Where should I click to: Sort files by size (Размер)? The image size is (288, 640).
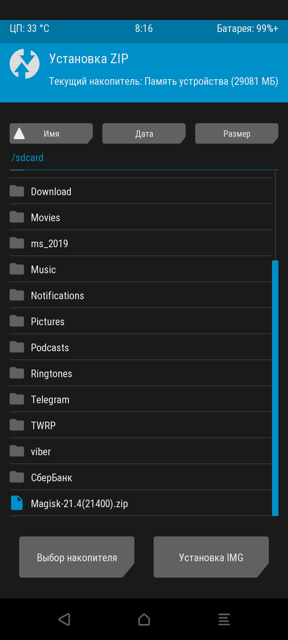click(237, 134)
